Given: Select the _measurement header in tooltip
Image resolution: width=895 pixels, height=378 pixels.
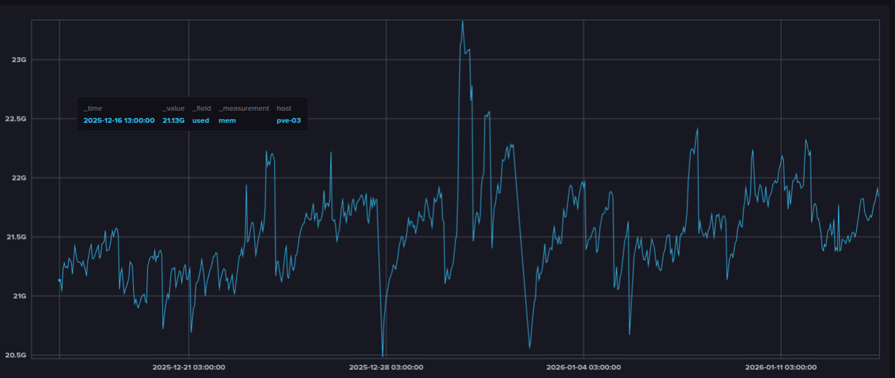Looking at the screenshot, I should click(243, 108).
